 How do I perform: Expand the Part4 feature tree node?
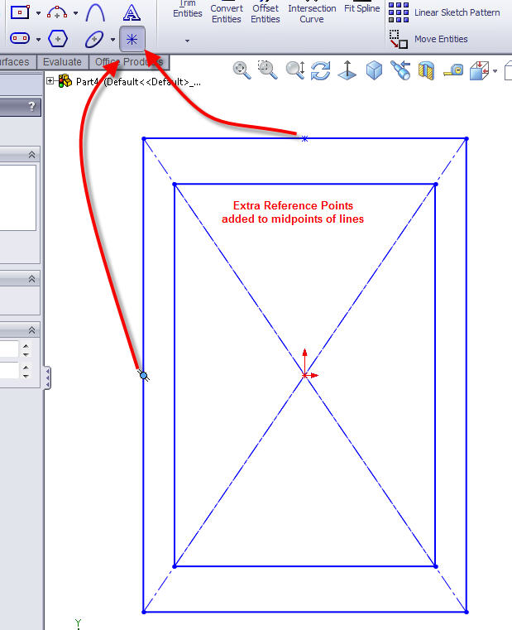click(50, 81)
